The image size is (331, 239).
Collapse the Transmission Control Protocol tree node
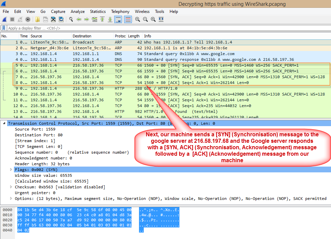[x=4, y=123]
